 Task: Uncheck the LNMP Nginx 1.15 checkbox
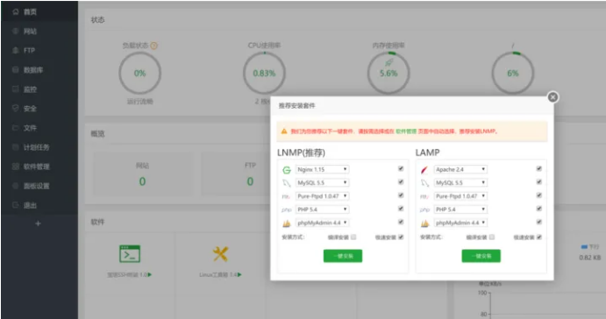click(x=401, y=168)
